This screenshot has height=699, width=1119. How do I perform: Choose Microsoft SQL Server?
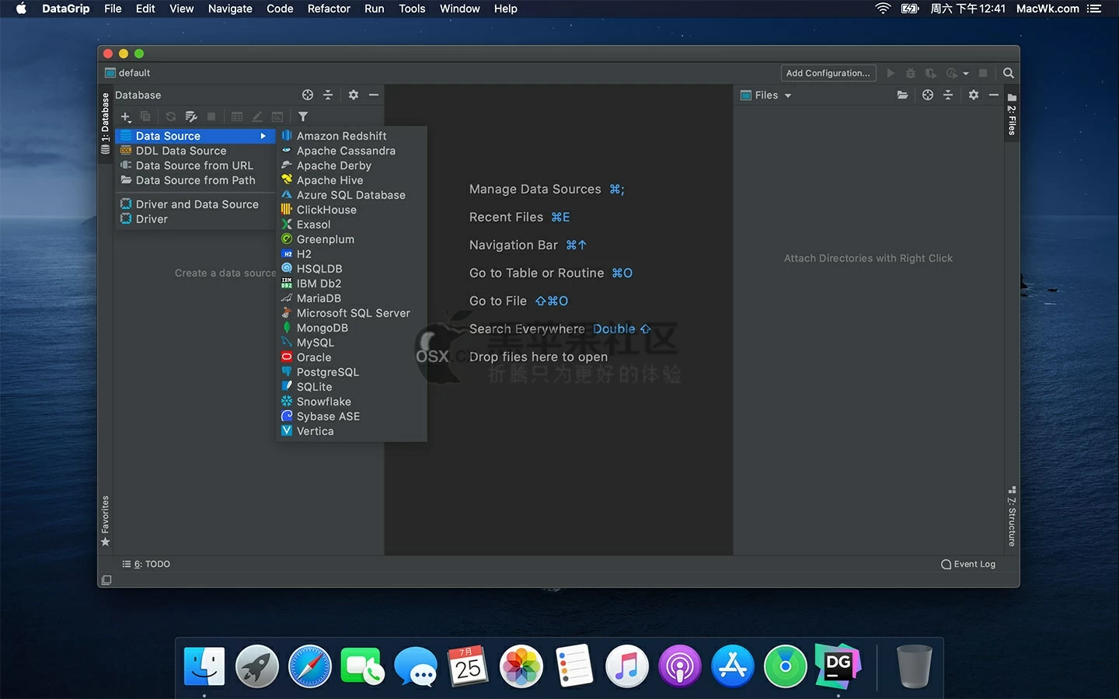pyautogui.click(x=351, y=313)
